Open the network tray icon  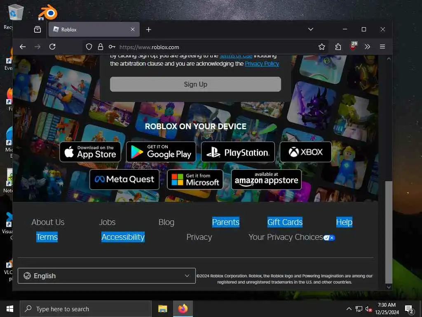(x=359, y=309)
